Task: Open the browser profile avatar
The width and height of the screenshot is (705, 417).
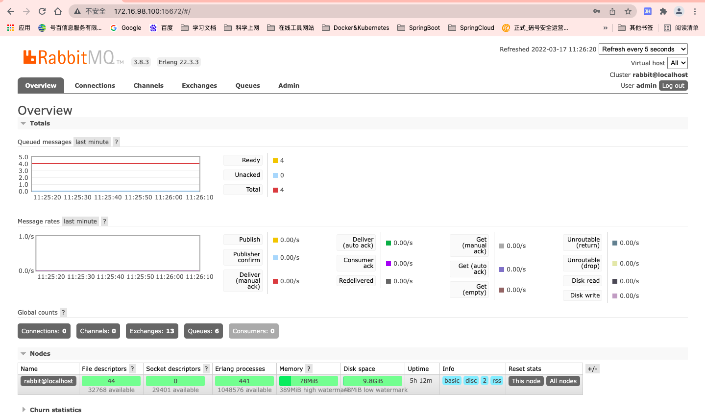Action: click(x=679, y=11)
